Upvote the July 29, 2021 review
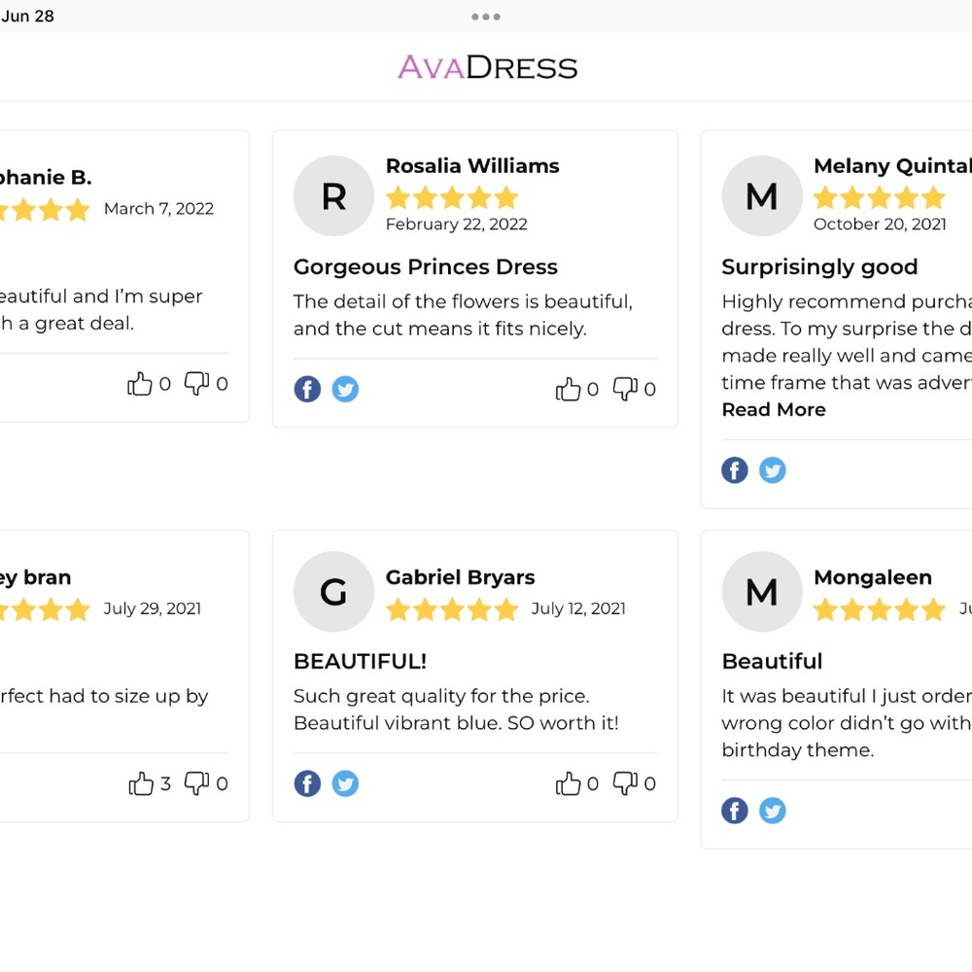972x972 pixels. [141, 784]
